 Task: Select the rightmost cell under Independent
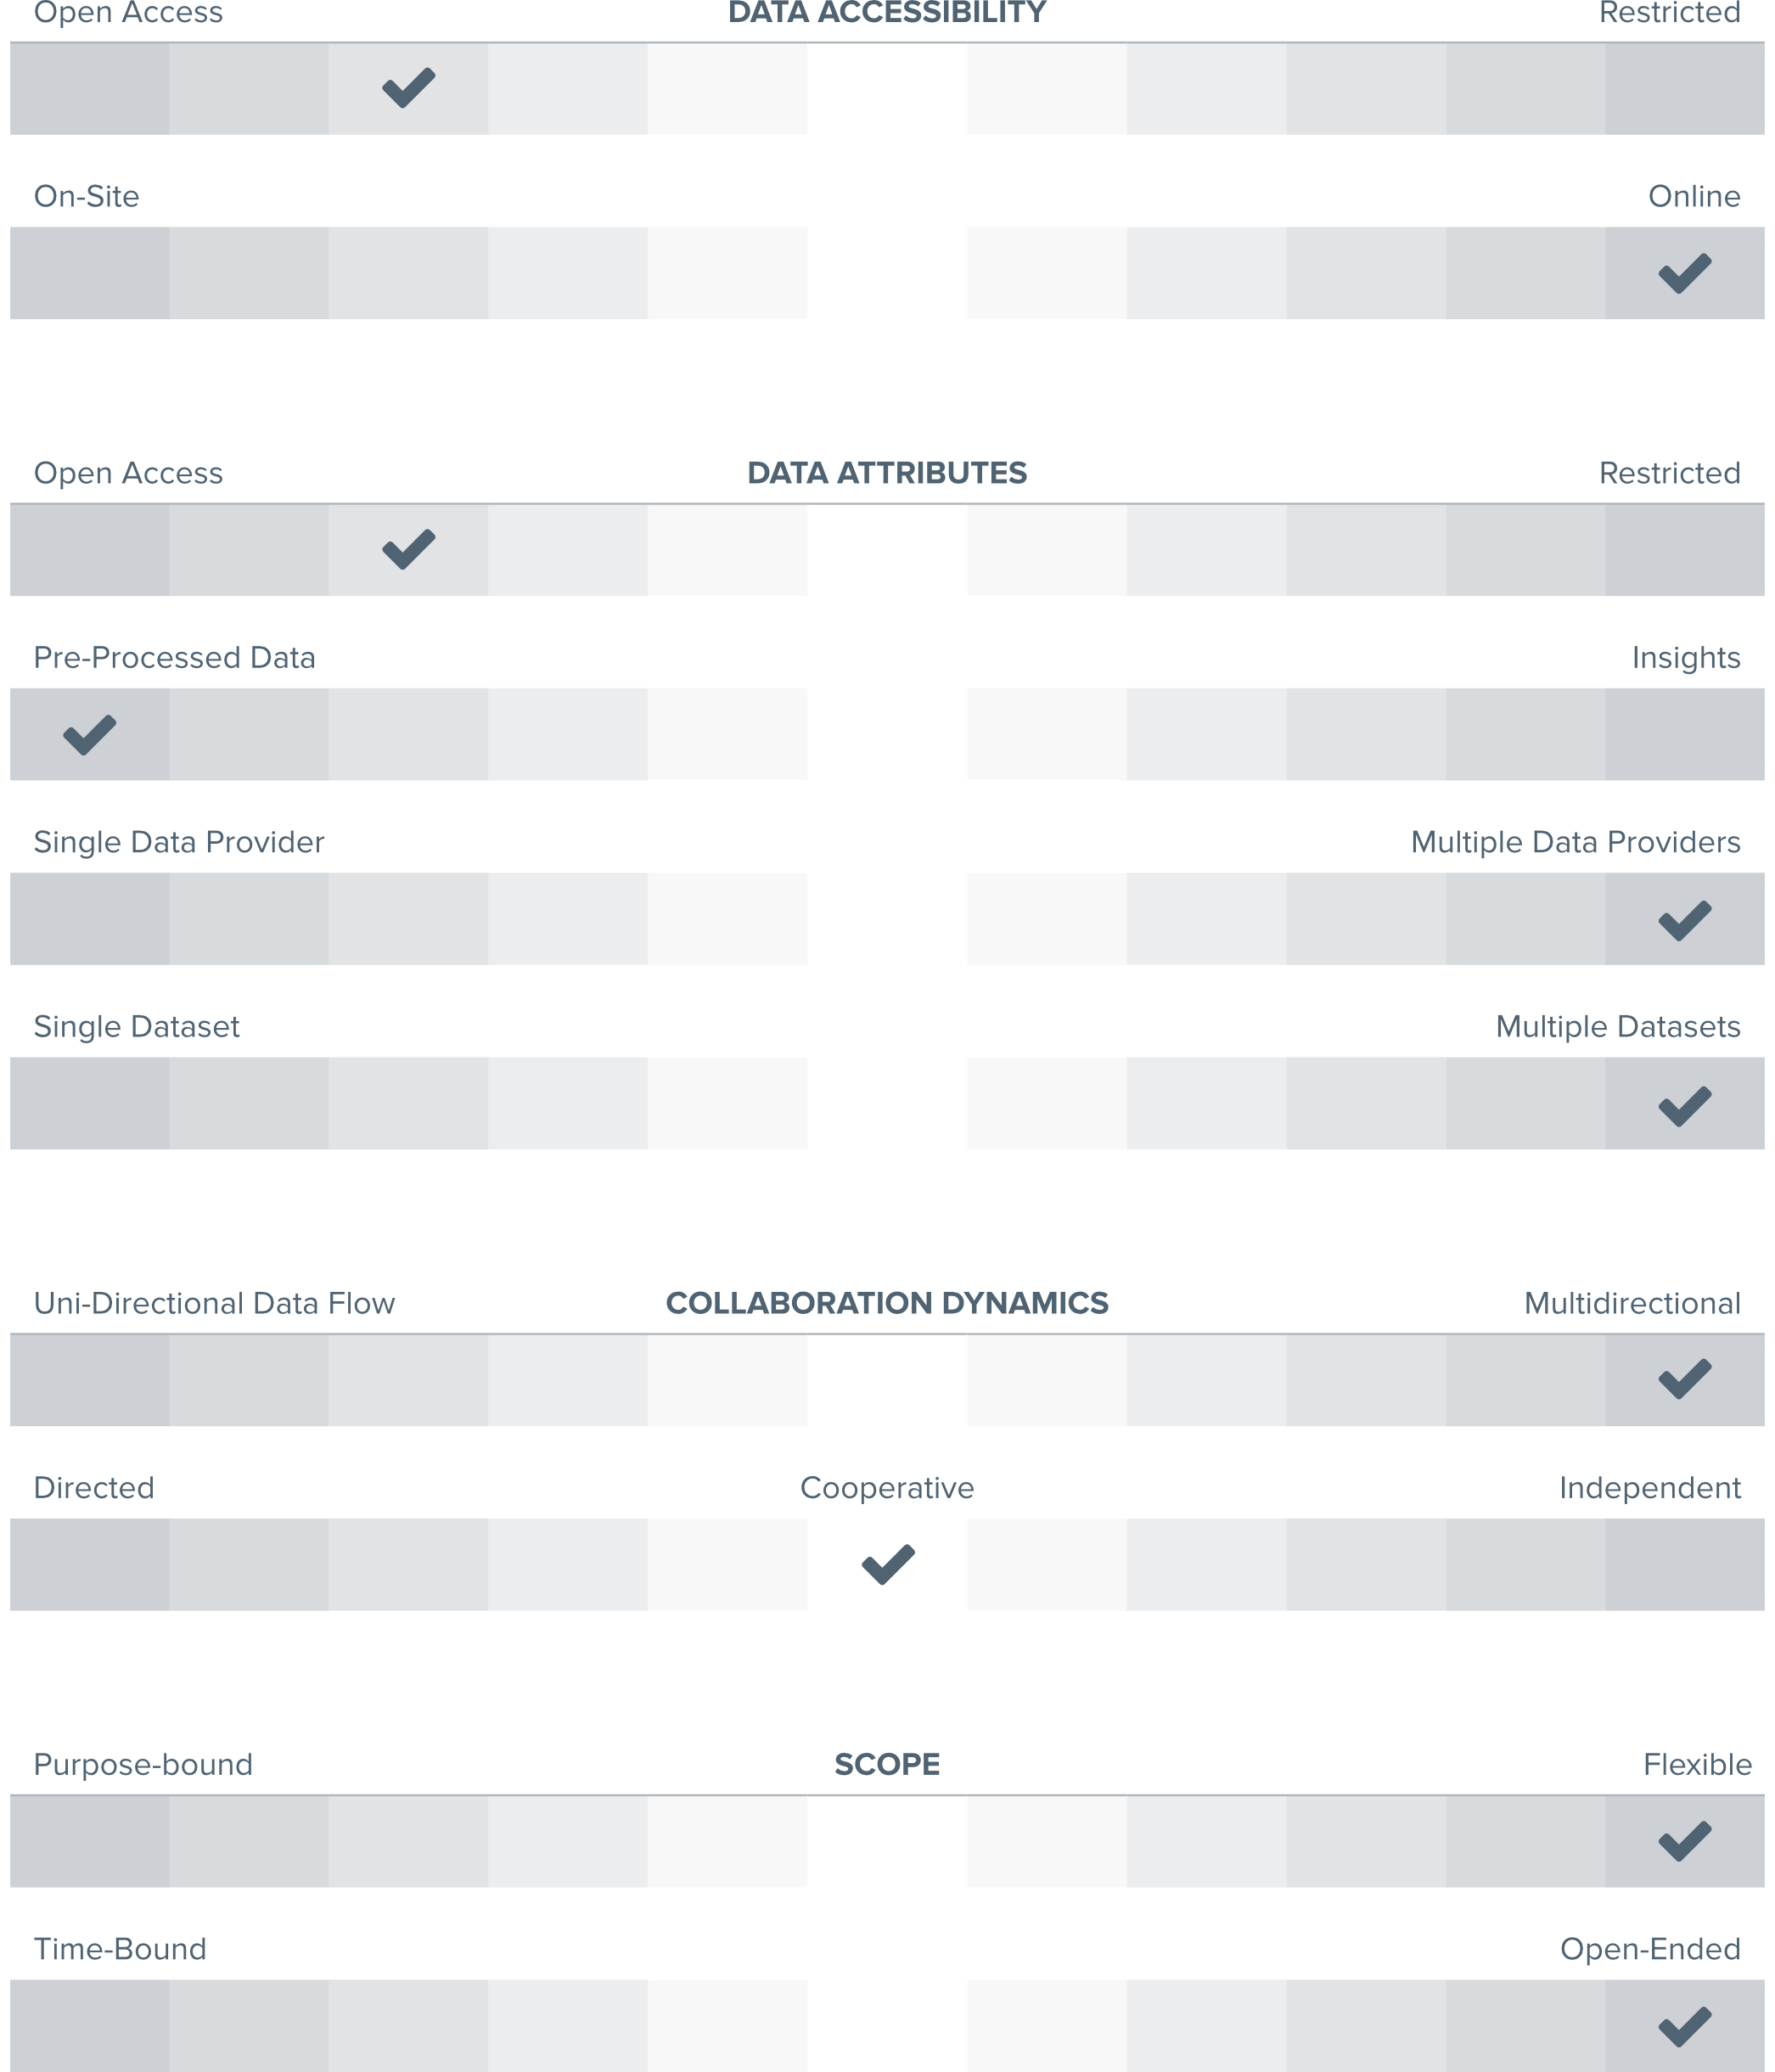pyautogui.click(x=1684, y=1564)
